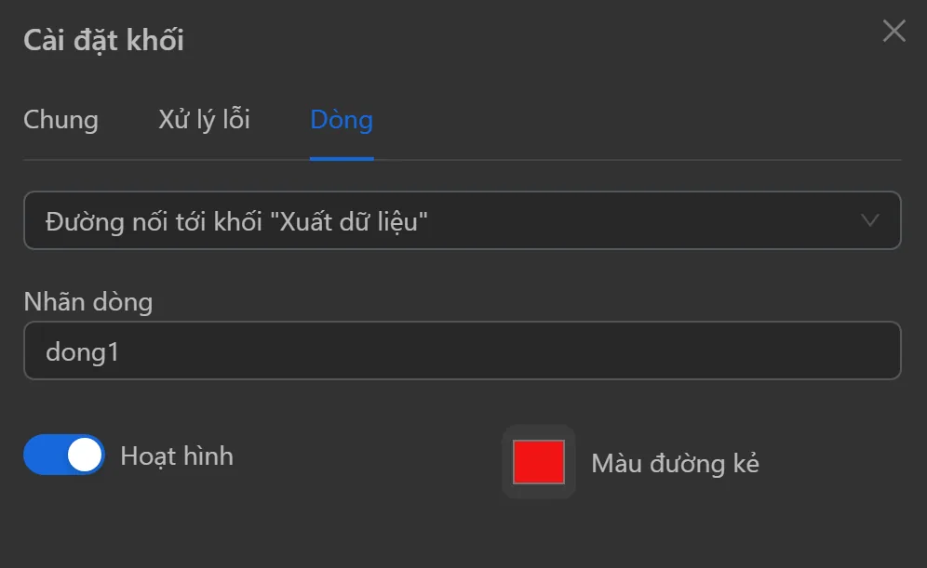
Task: Click the Nhãn dòng field label
Action: (x=87, y=302)
